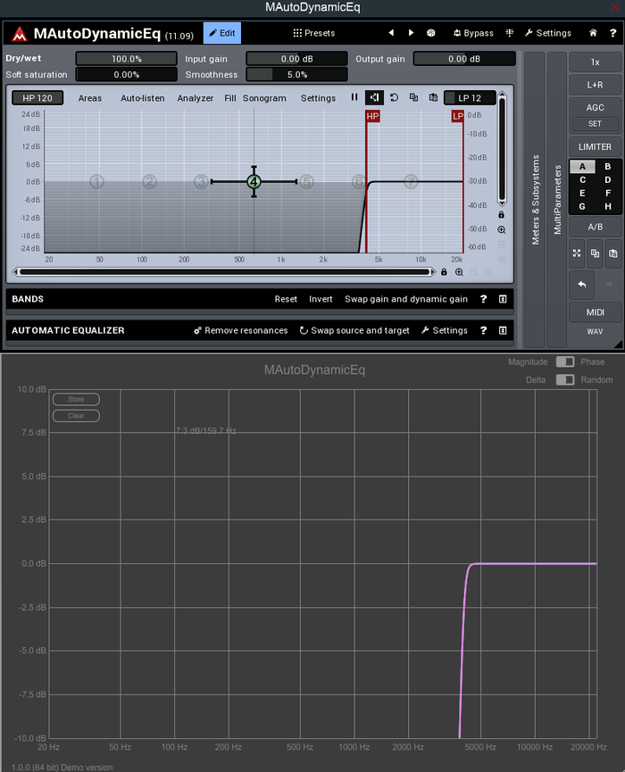Click the A/B compare button
The image size is (625, 772).
click(x=595, y=227)
